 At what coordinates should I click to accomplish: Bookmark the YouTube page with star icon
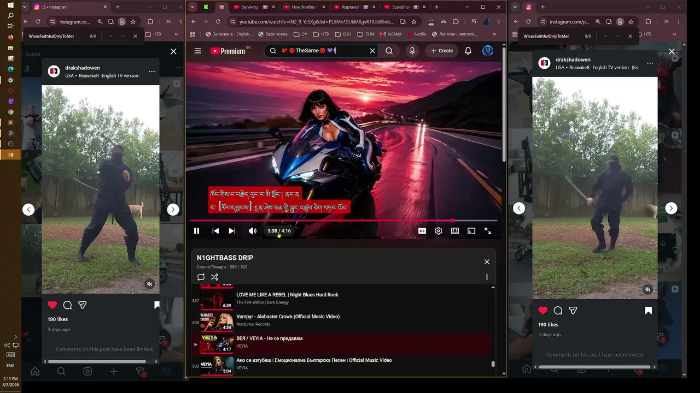pos(414,21)
